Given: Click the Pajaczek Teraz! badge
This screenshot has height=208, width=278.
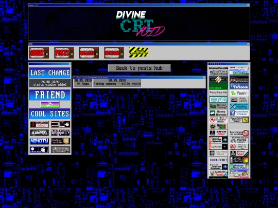Looking at the screenshot, I should (x=218, y=174).
